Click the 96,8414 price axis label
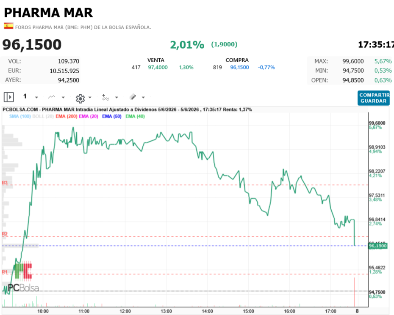The image size is (394, 315). point(377,219)
